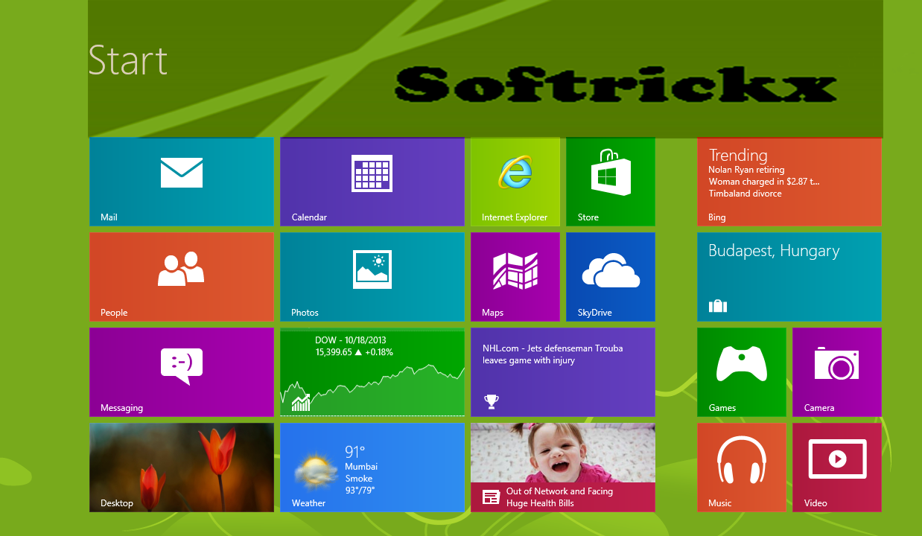This screenshot has height=536, width=922.
Task: Click the "15,399.65 +0.18%" DOW value
Action: (354, 352)
